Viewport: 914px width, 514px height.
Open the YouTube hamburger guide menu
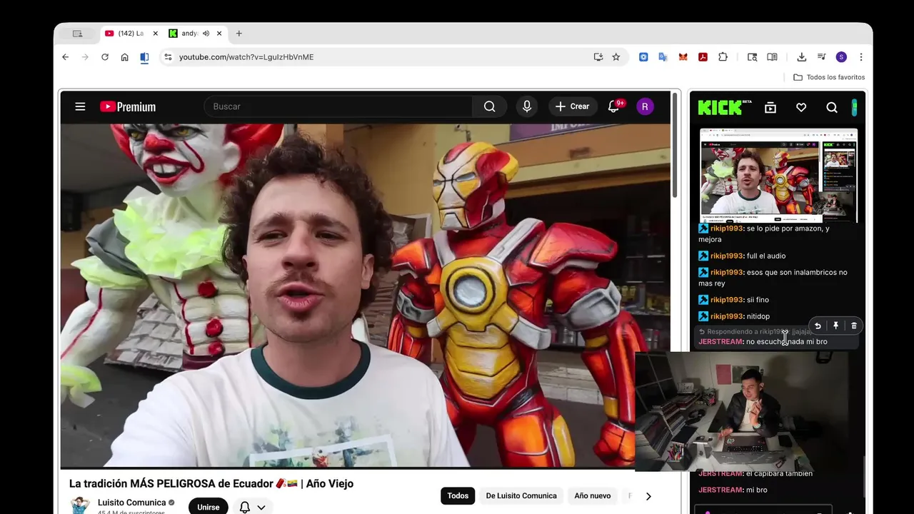[x=80, y=106]
